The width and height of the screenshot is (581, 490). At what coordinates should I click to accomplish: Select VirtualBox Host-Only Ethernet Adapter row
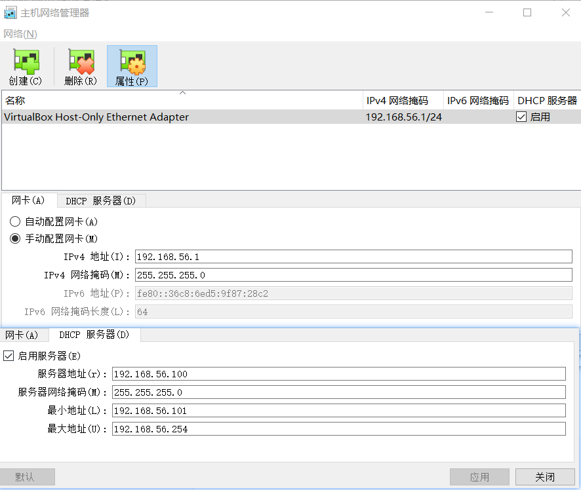pyautogui.click(x=291, y=117)
